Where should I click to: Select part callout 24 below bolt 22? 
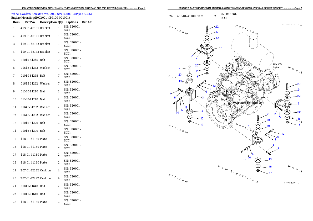pyautogui.click(x=216, y=33)
